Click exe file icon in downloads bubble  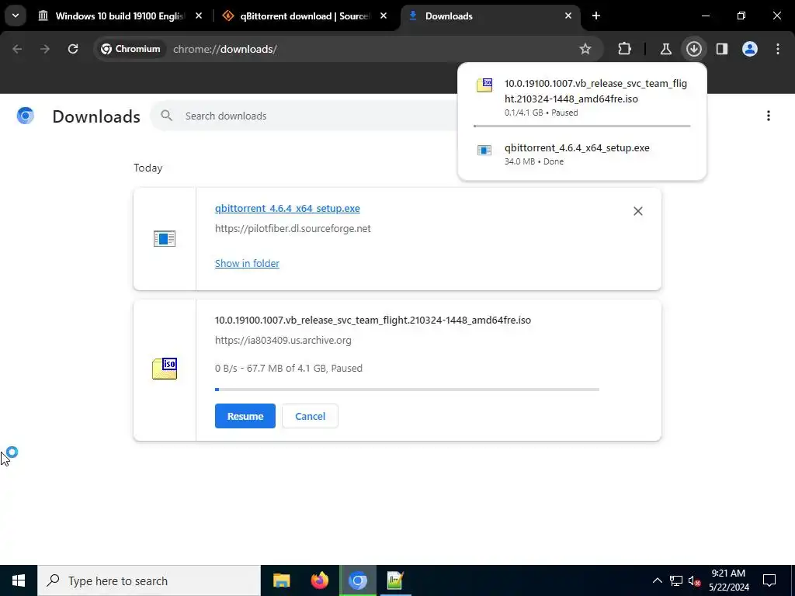pyautogui.click(x=484, y=150)
